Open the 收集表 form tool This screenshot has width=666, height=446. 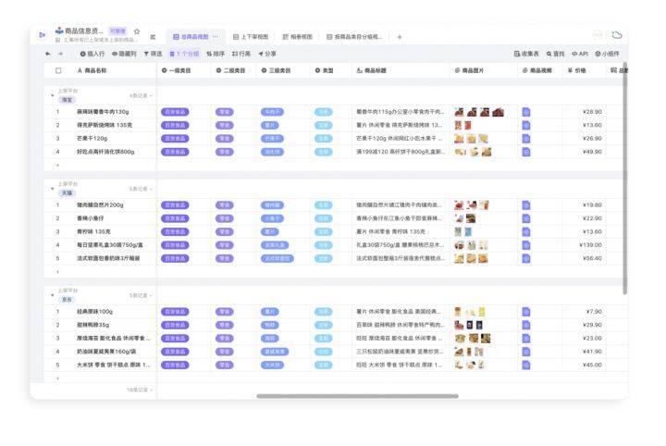[x=526, y=54]
